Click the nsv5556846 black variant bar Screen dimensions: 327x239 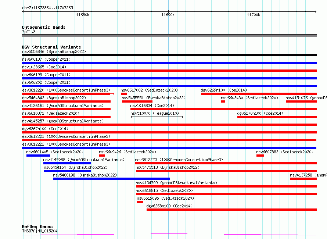click(169, 55)
